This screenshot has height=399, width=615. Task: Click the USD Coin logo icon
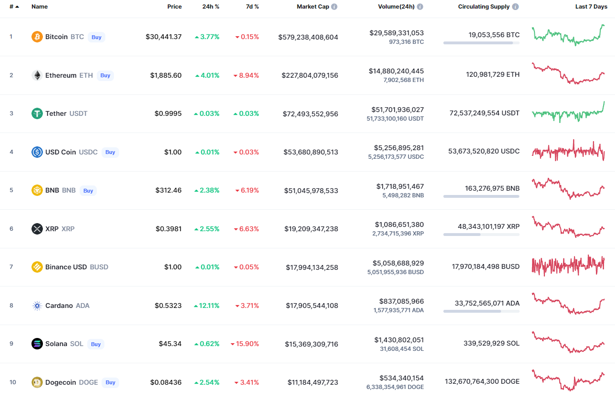37,152
